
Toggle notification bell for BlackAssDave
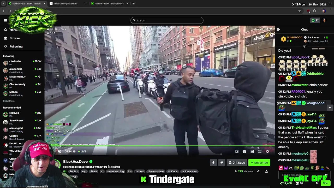[x=213, y=163]
